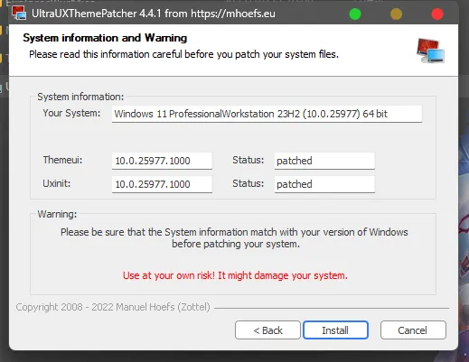
Task: Click the 'Warning:' group box label
Action: coord(57,214)
